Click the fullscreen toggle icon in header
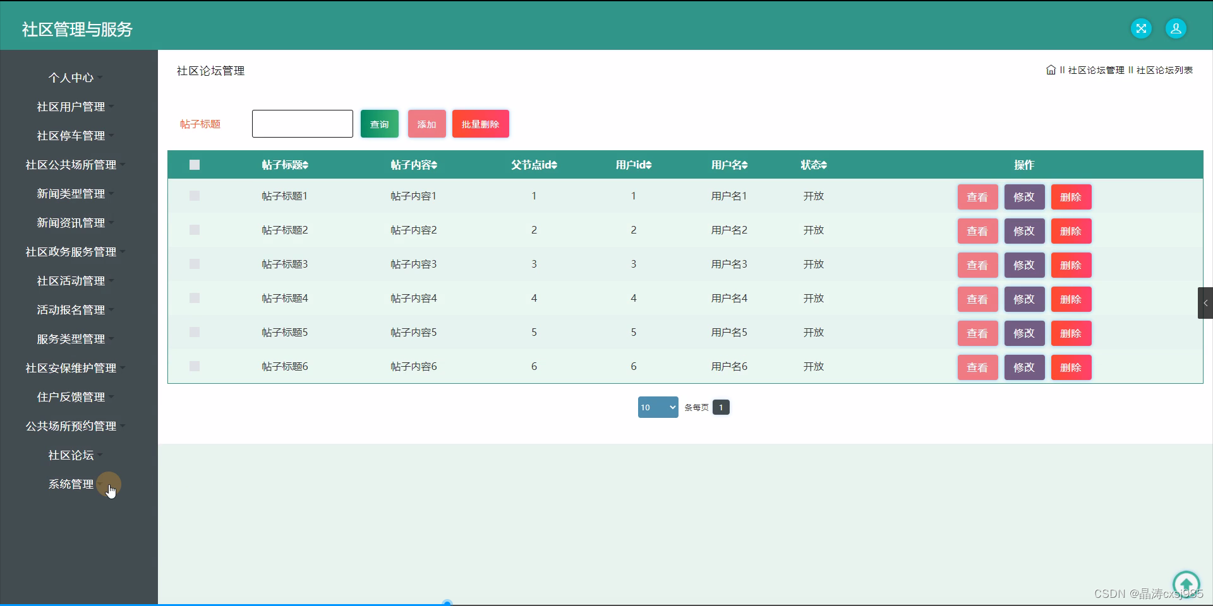Screen dimensions: 1213x606 tap(1141, 28)
